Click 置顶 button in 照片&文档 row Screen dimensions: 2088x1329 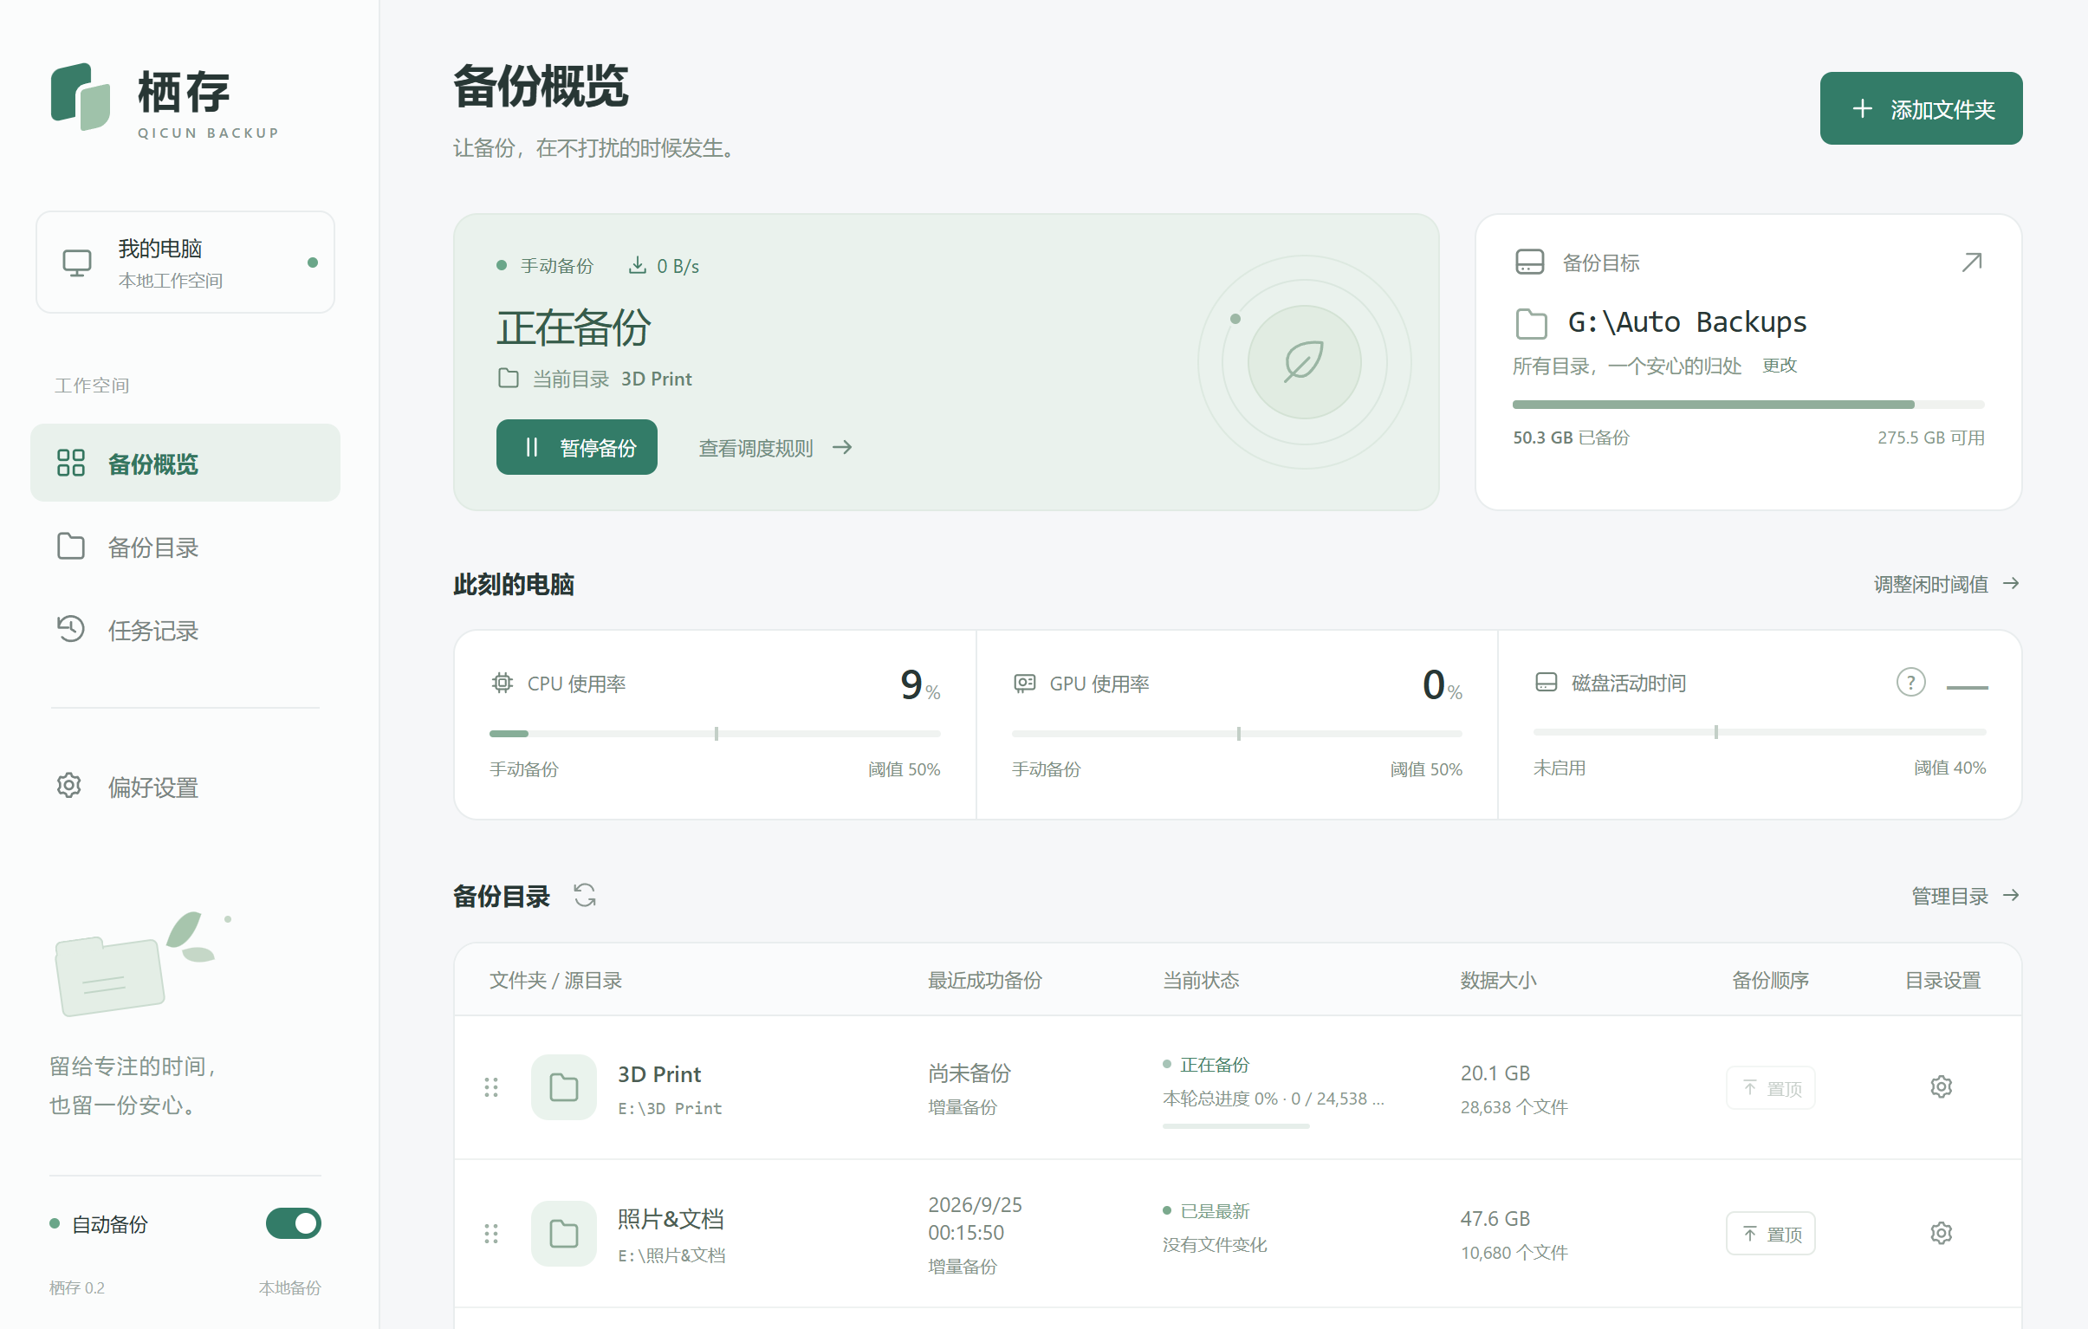pos(1771,1234)
